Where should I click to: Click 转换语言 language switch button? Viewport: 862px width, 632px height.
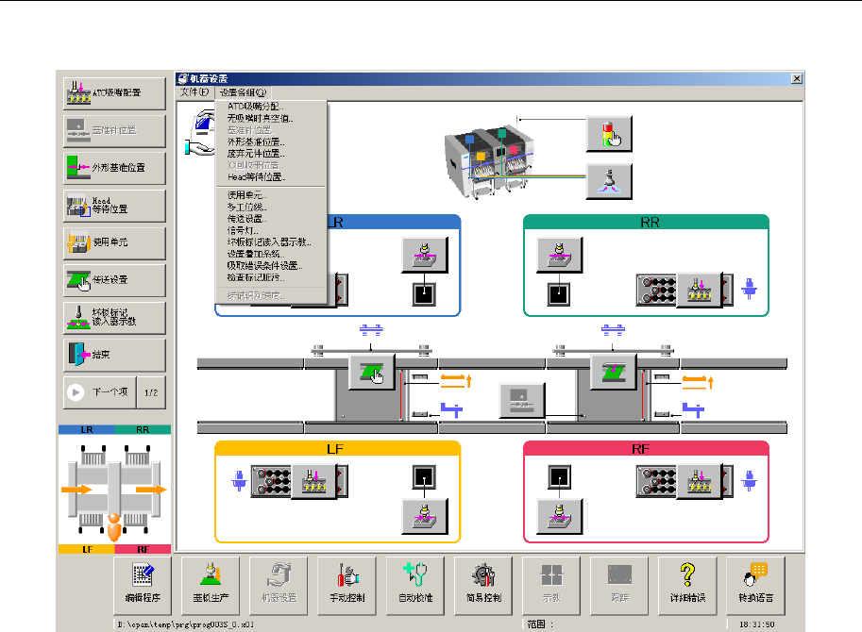756,586
